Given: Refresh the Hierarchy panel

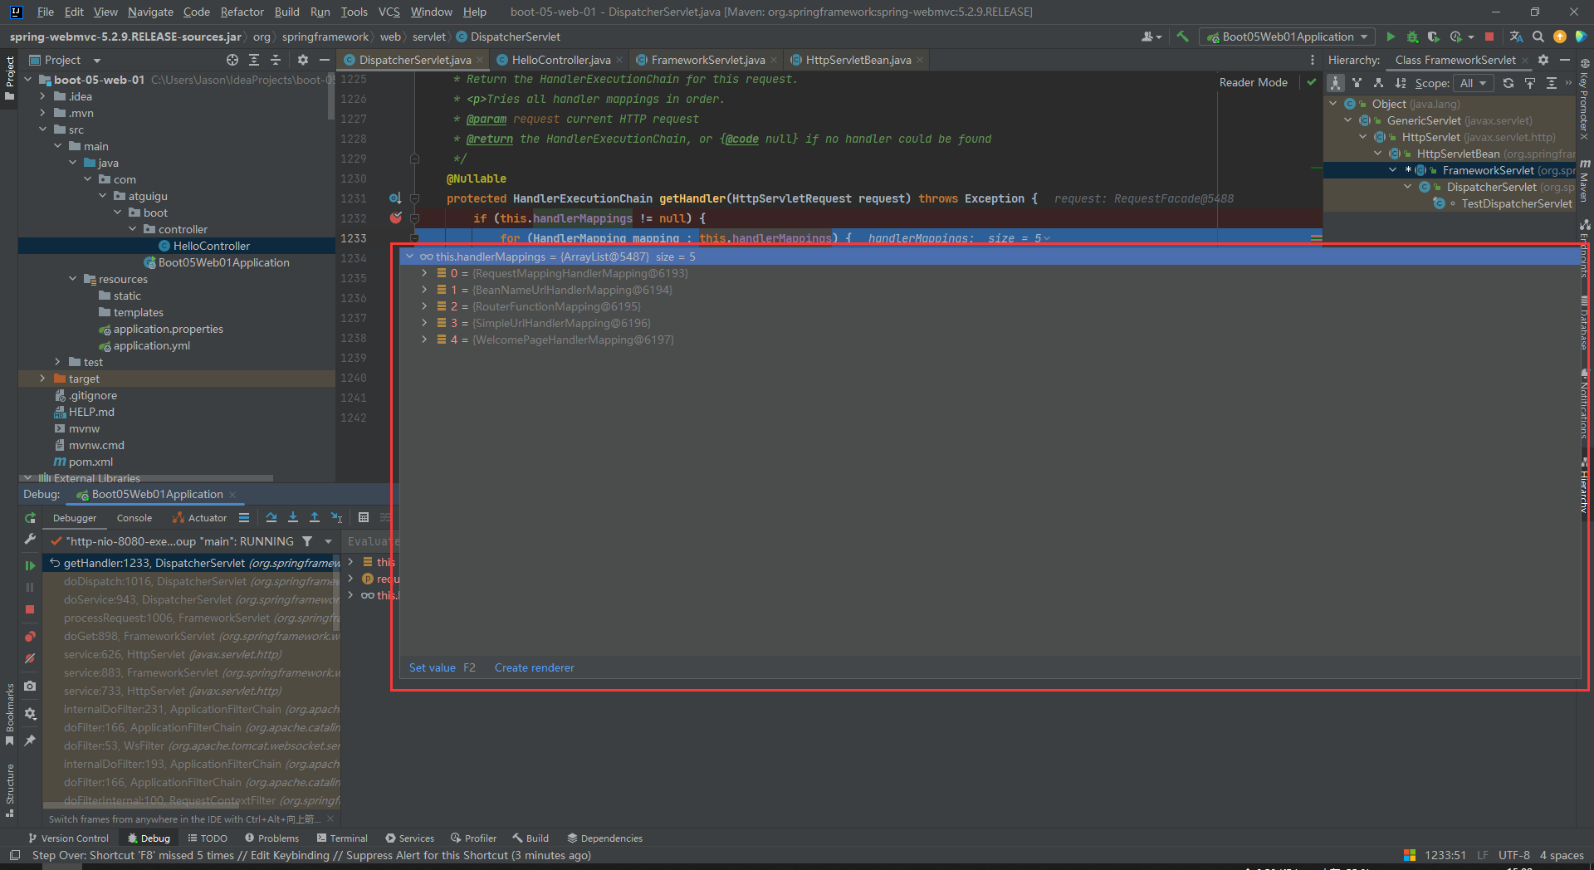Looking at the screenshot, I should [1508, 83].
